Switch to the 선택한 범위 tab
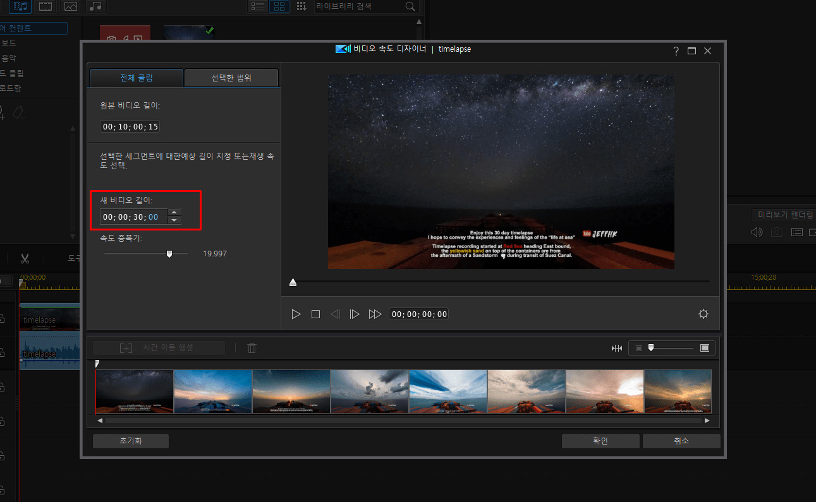This screenshot has width=816, height=502. point(231,78)
